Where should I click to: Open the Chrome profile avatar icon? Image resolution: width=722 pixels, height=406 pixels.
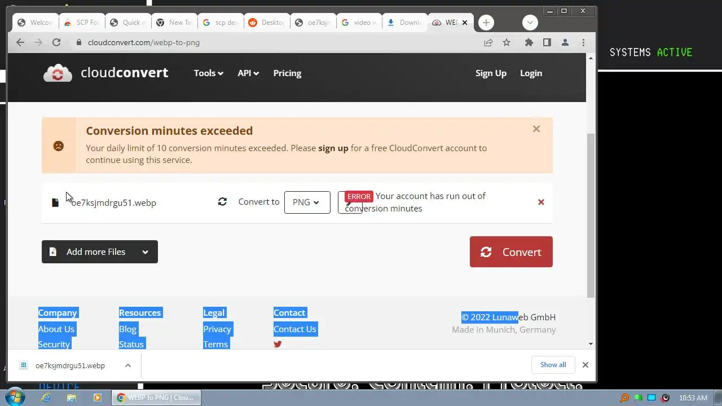(x=565, y=42)
